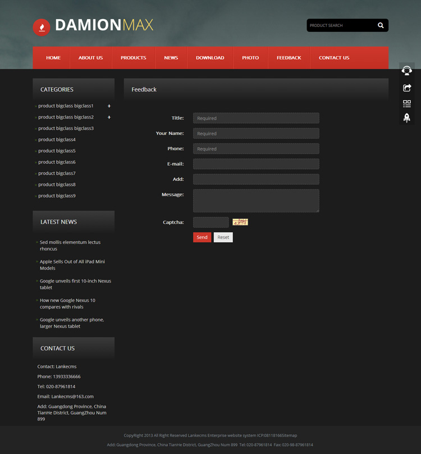421x454 pixels.
Task: Open 'Google unveils another phone' news link
Action: coord(72,323)
